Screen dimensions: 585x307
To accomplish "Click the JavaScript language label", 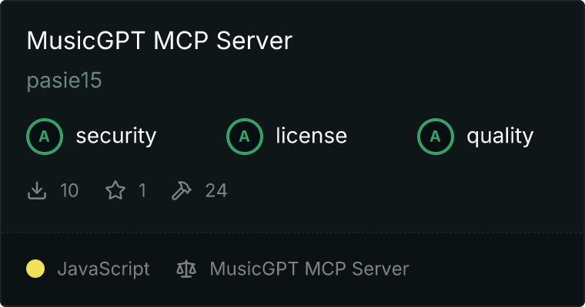I will point(104,269).
